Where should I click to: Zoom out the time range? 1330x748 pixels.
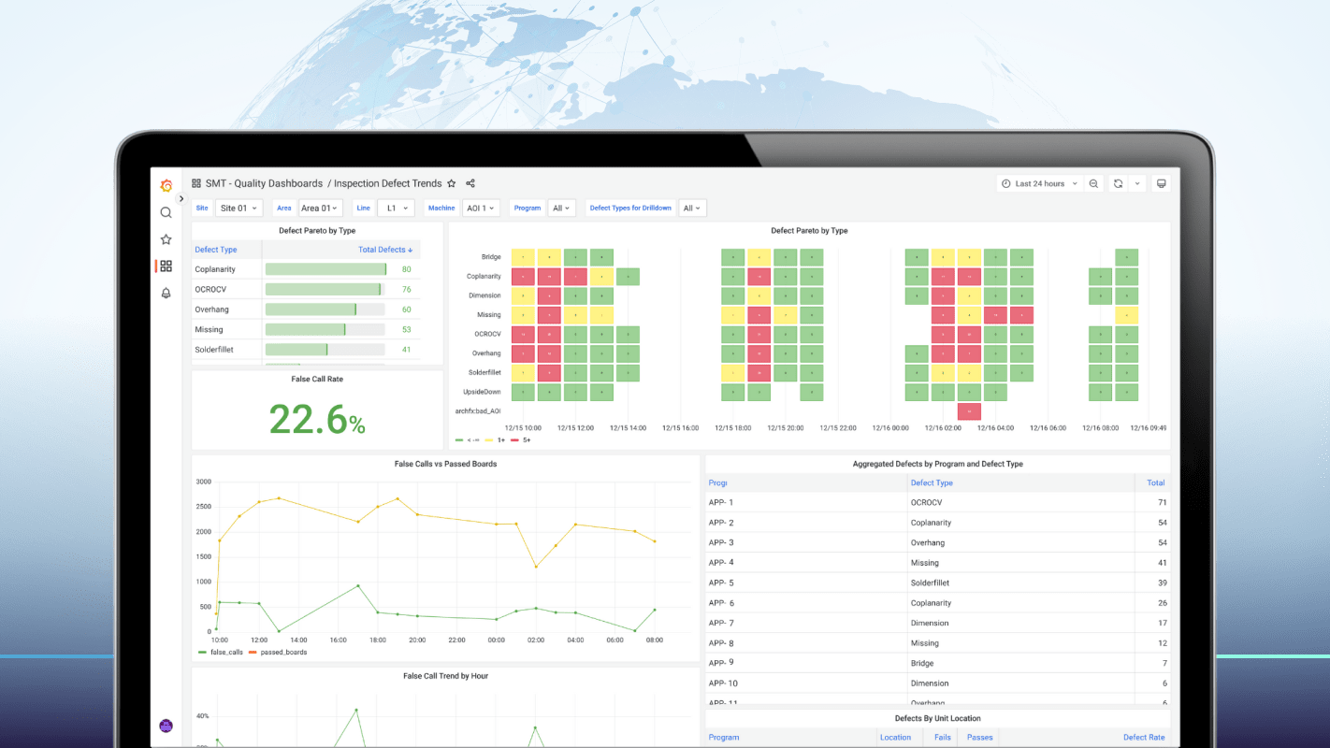pyautogui.click(x=1093, y=184)
